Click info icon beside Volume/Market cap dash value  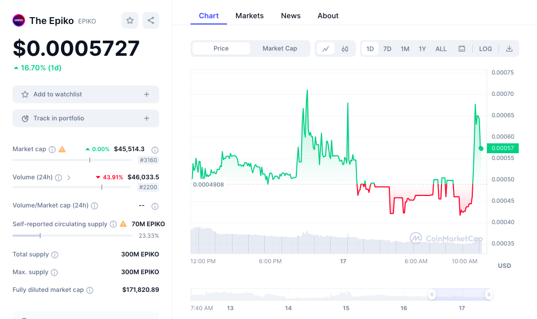pos(155,206)
